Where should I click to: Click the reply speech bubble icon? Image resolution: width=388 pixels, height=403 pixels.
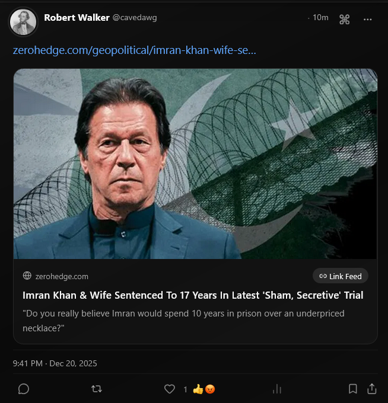(24, 389)
